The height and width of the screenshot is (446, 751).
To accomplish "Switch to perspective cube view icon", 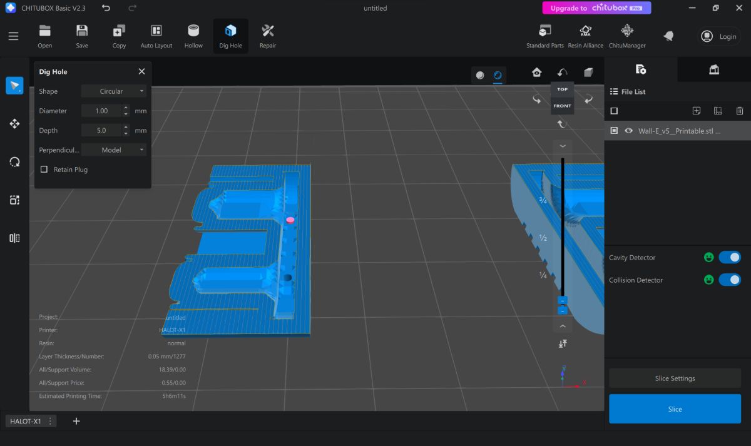I will coord(588,73).
